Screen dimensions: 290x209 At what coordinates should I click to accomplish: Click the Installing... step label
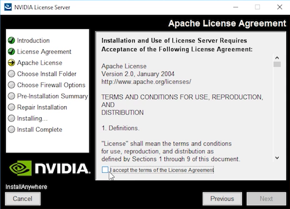32,119
